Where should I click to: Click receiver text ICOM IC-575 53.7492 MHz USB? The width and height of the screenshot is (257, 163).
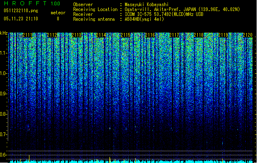coord(164,14)
